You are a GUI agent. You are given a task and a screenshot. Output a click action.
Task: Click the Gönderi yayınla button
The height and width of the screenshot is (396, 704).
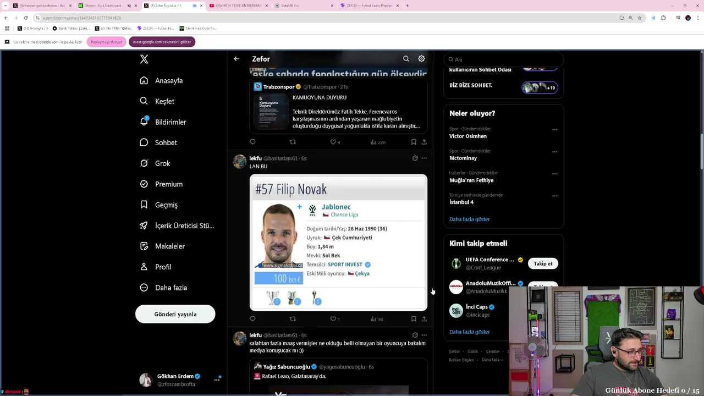[x=175, y=314]
